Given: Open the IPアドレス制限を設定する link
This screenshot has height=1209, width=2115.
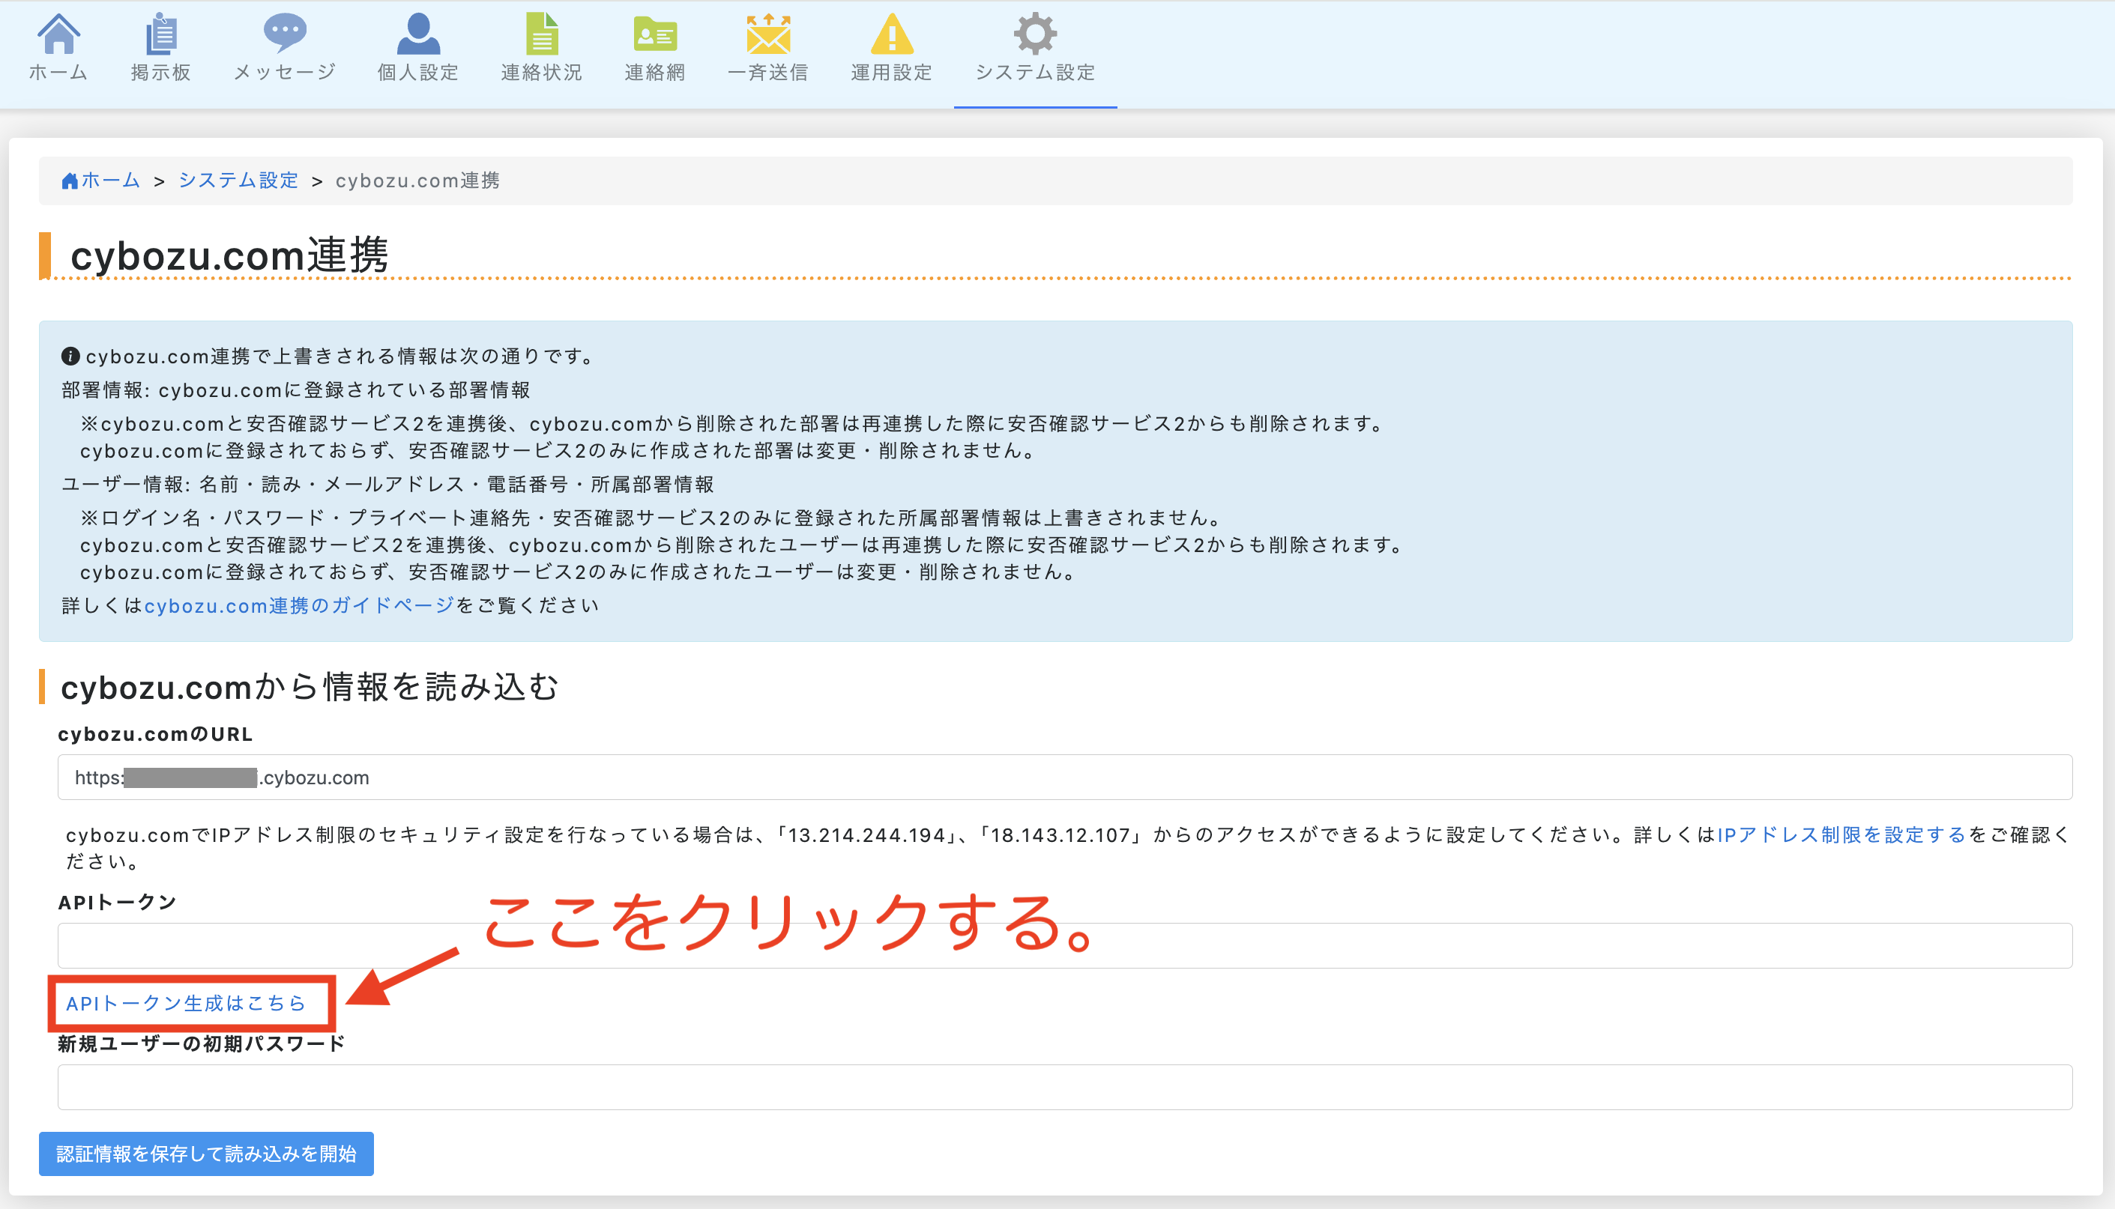Looking at the screenshot, I should (x=1841, y=834).
